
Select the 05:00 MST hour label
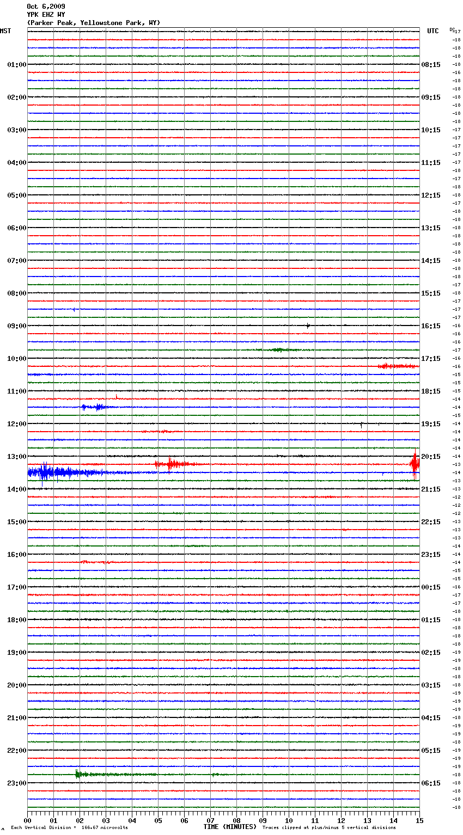(17, 195)
